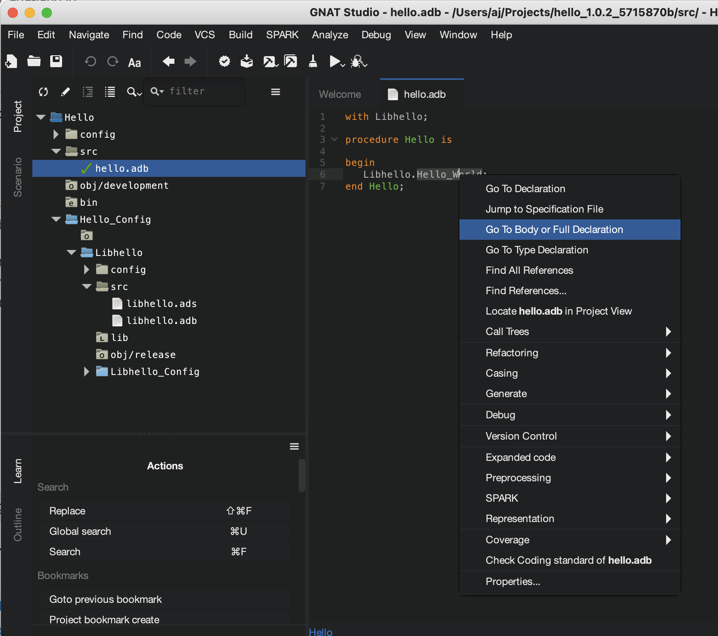This screenshot has width=718, height=636.
Task: Select libhello.ads in the project tree
Action: tap(161, 304)
